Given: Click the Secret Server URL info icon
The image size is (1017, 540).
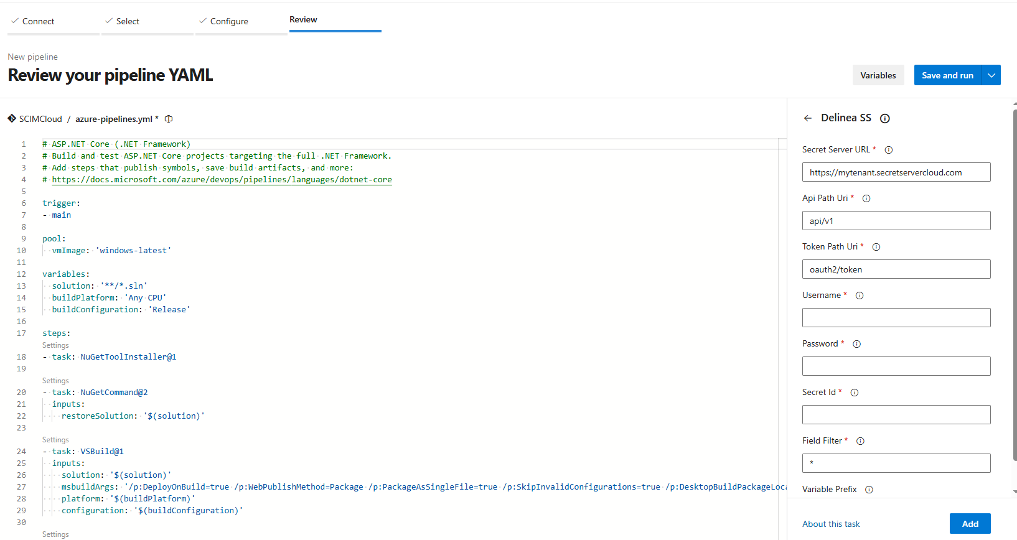Looking at the screenshot, I should click(x=889, y=150).
